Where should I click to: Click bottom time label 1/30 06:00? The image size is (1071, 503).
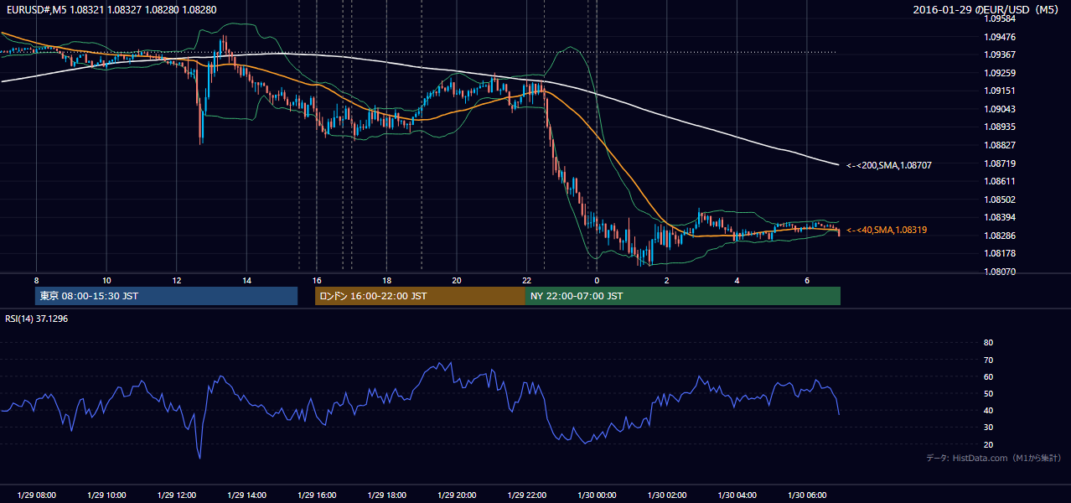tap(806, 495)
